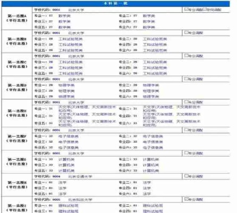Click 北京大学 school name in 志愿A row

click(76, 10)
